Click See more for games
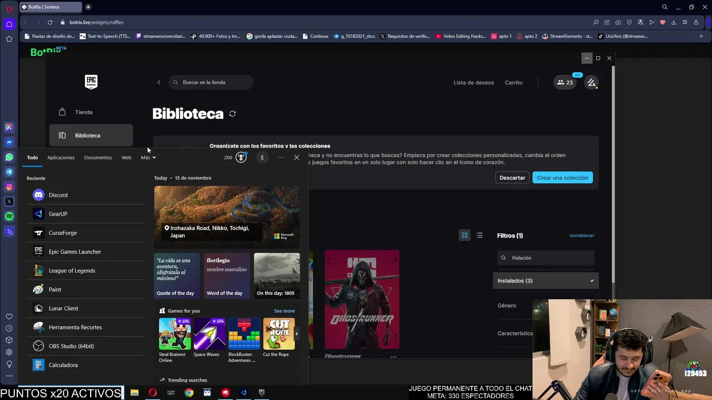This screenshot has height=400, width=712. [x=284, y=311]
